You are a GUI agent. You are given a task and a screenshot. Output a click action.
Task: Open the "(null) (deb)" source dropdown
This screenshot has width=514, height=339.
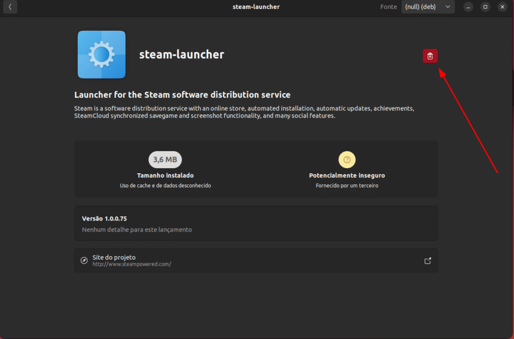[428, 7]
